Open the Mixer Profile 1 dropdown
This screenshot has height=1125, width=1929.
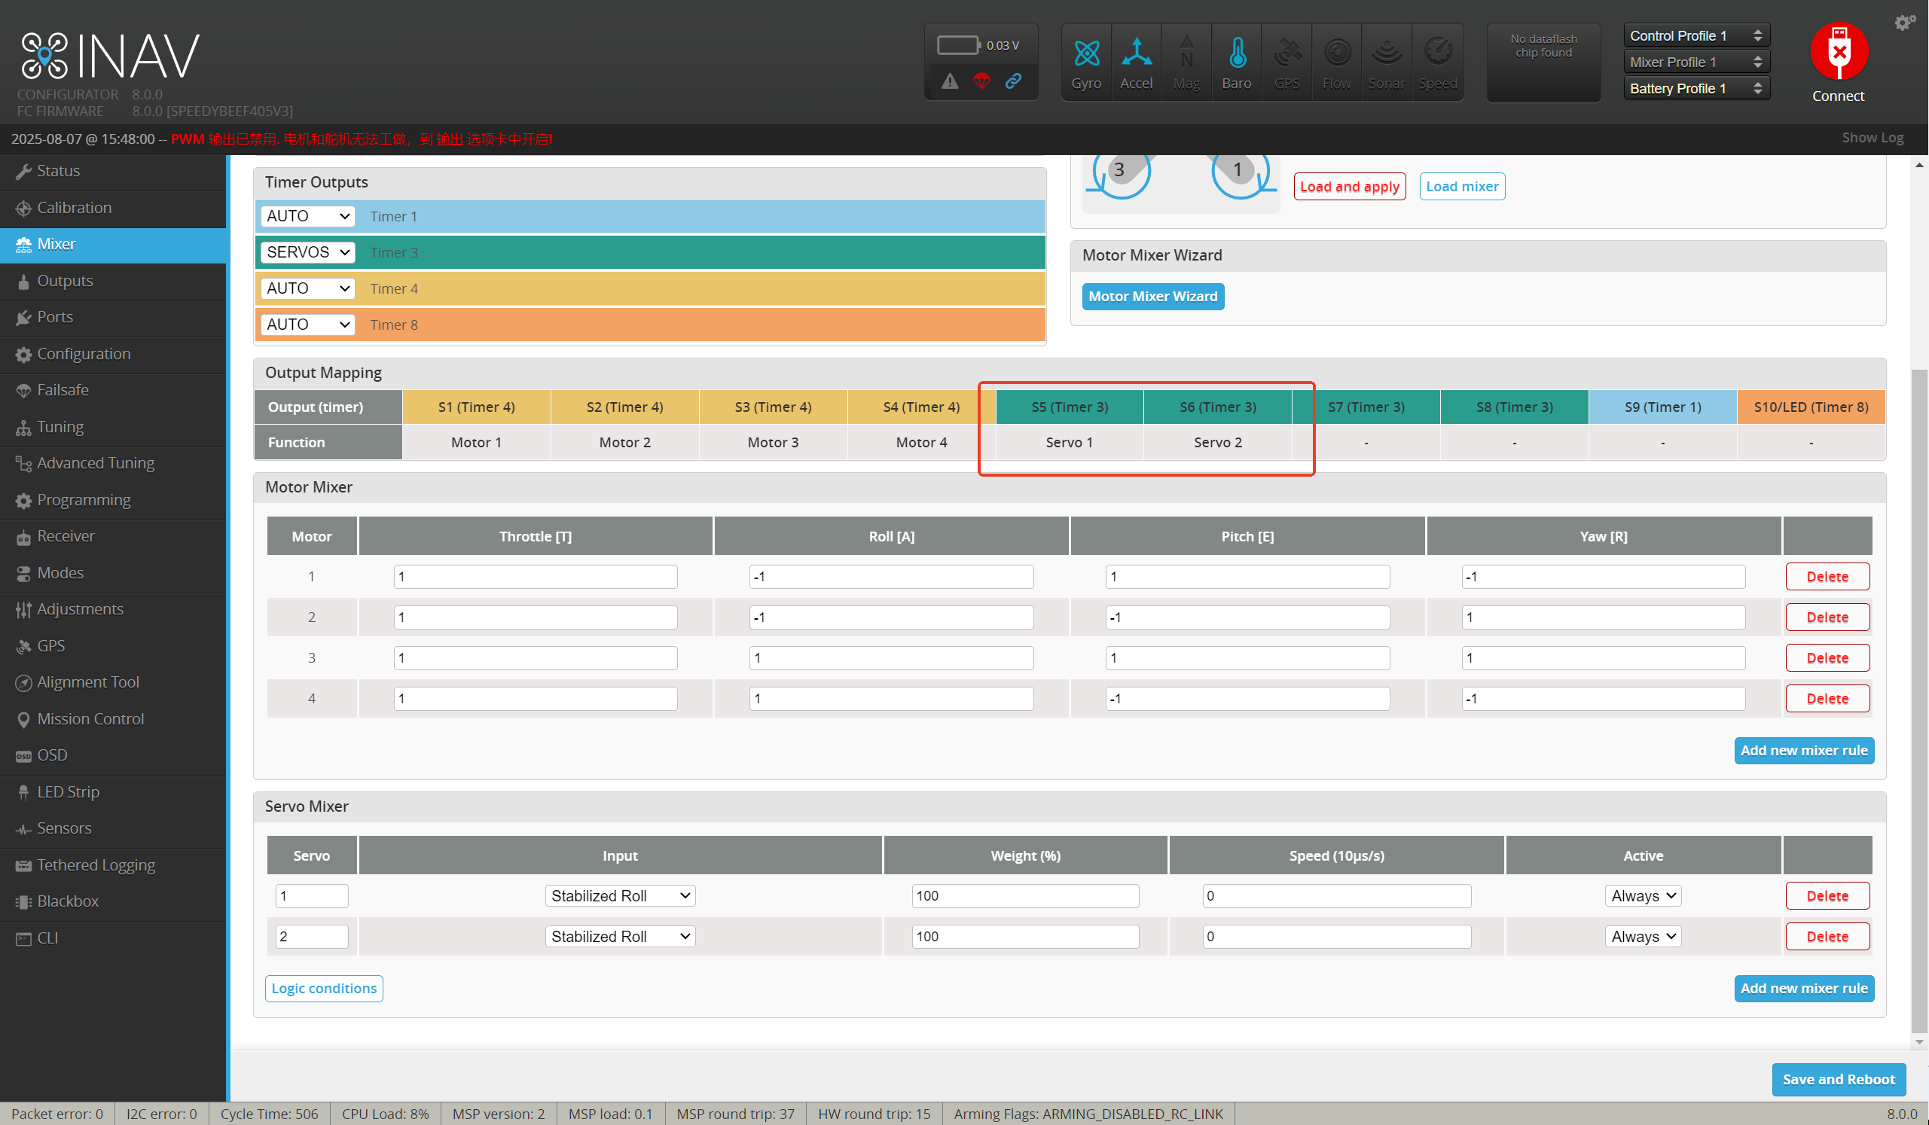(x=1696, y=62)
